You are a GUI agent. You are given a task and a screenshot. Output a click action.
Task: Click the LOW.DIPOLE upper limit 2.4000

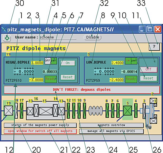[117, 63]
